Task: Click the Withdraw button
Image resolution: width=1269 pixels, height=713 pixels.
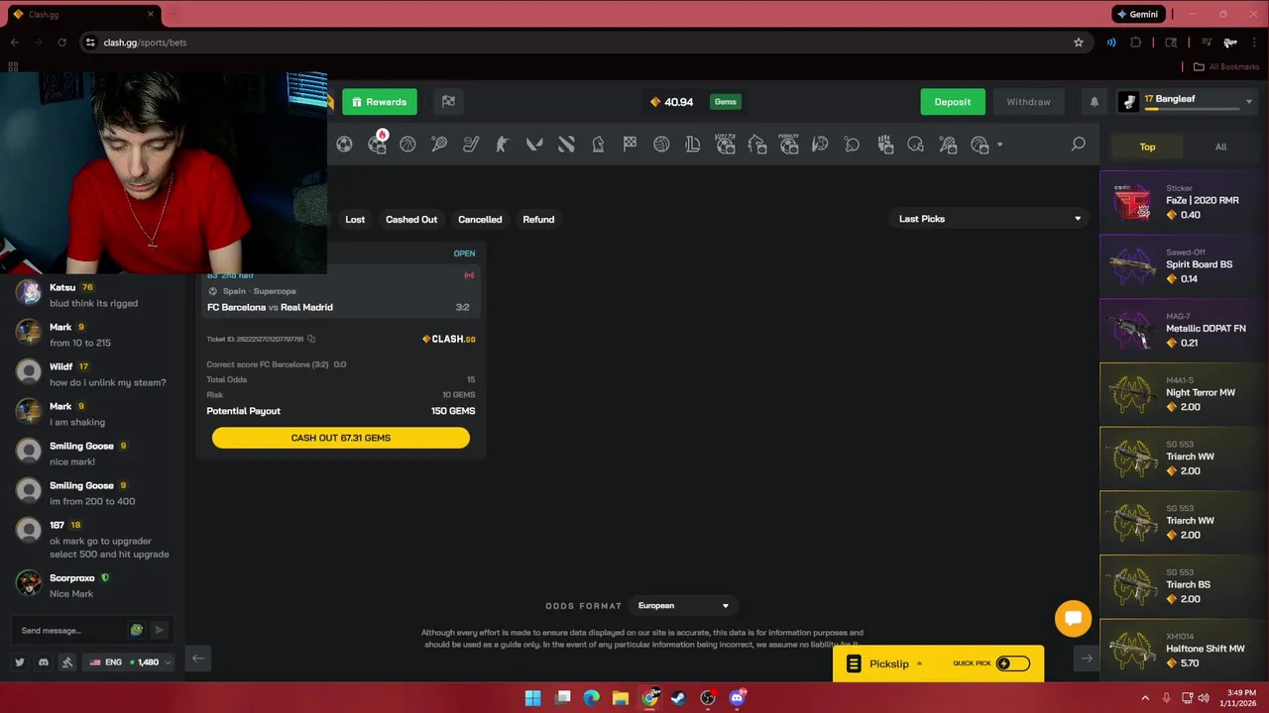Action: [x=1028, y=102]
